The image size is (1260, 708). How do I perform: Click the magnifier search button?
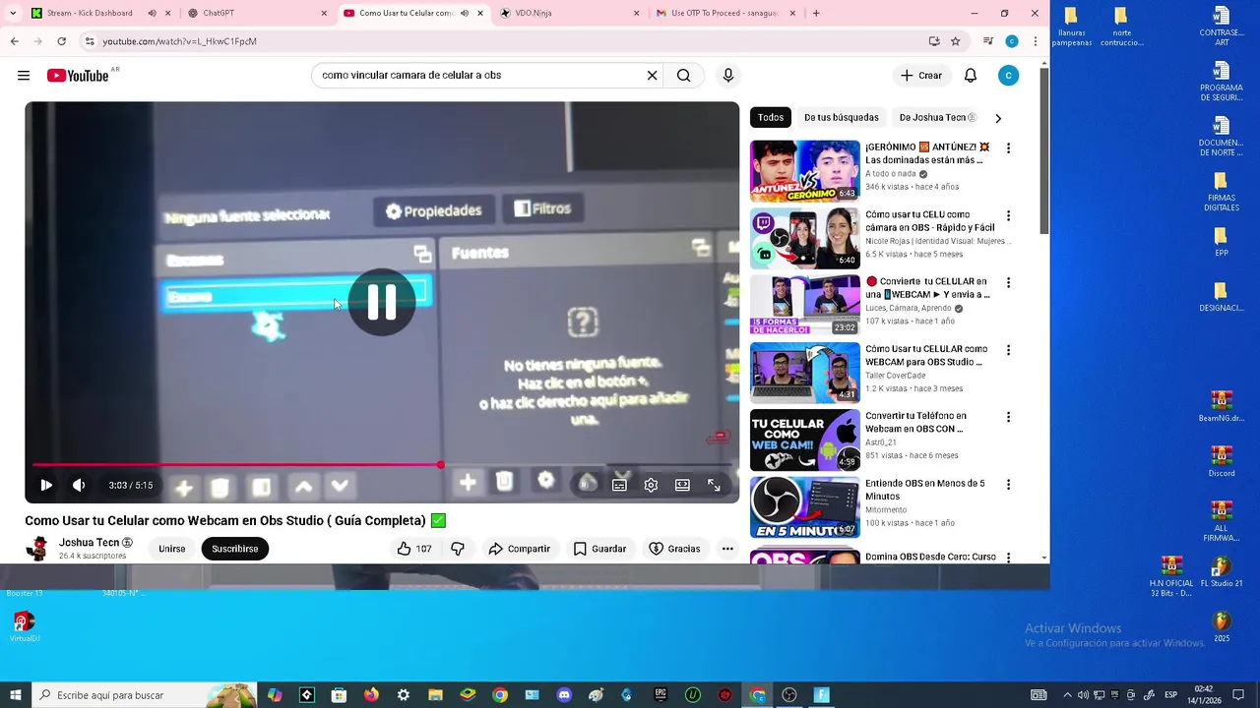pos(683,76)
